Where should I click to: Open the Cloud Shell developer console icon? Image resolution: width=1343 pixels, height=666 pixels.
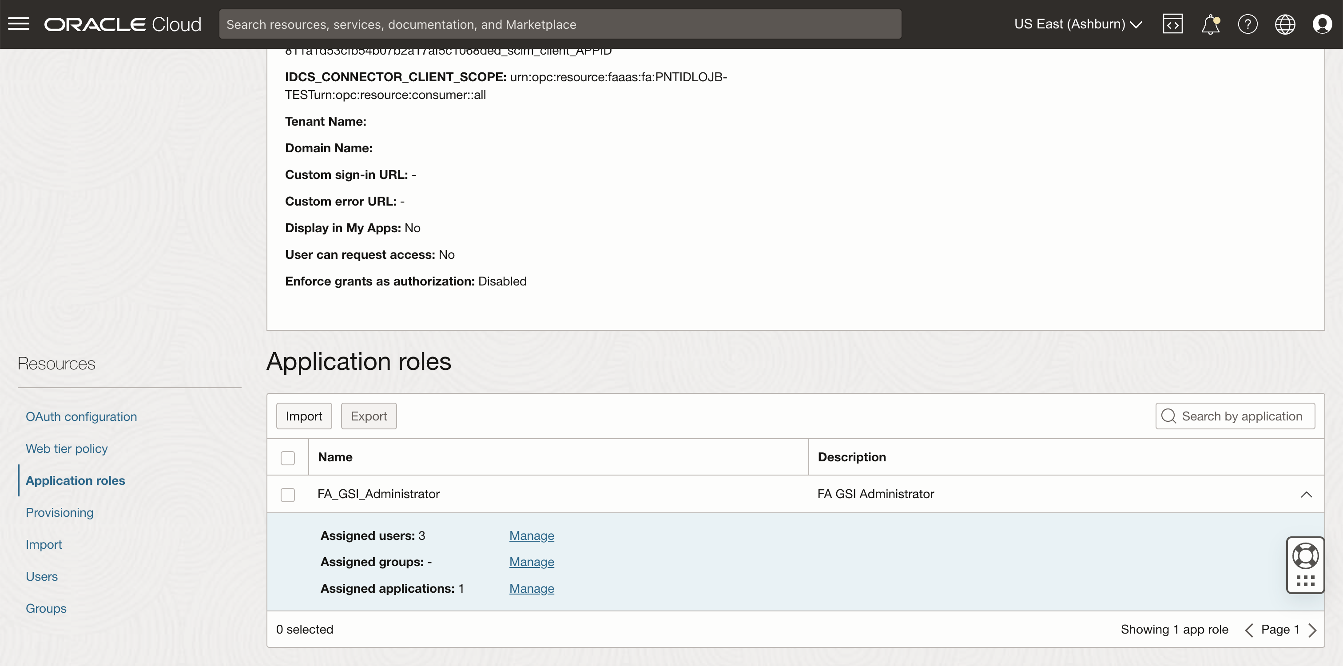click(1172, 24)
